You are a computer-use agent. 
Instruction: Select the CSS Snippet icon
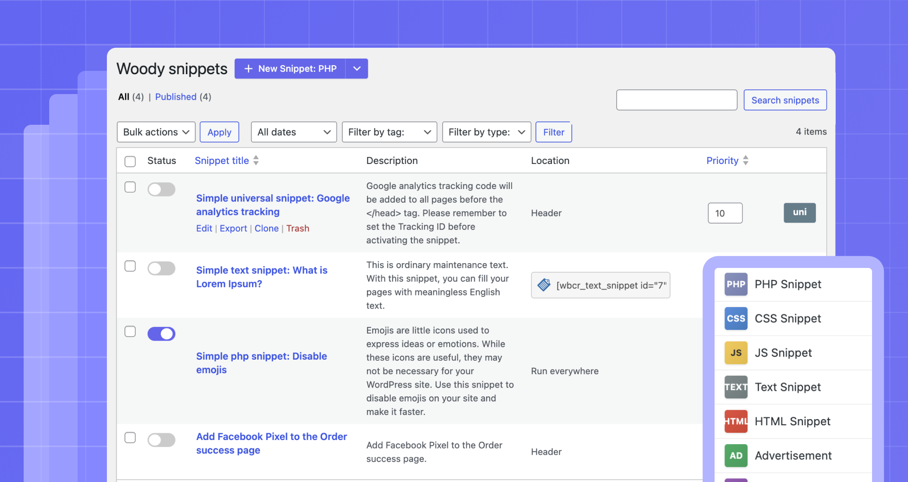tap(735, 318)
